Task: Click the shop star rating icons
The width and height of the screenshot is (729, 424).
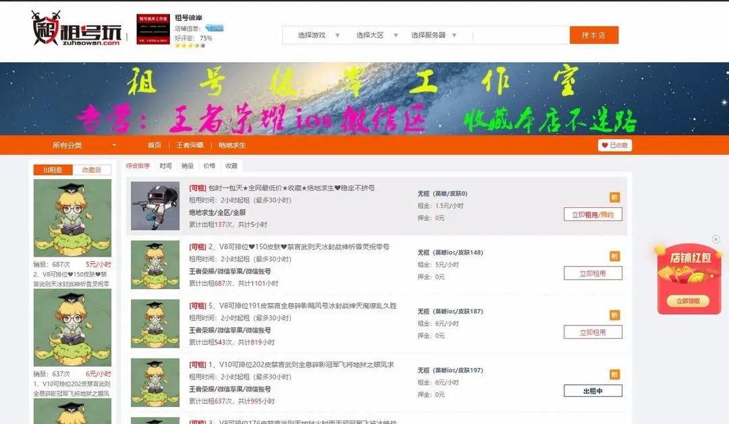Action: pos(190,45)
